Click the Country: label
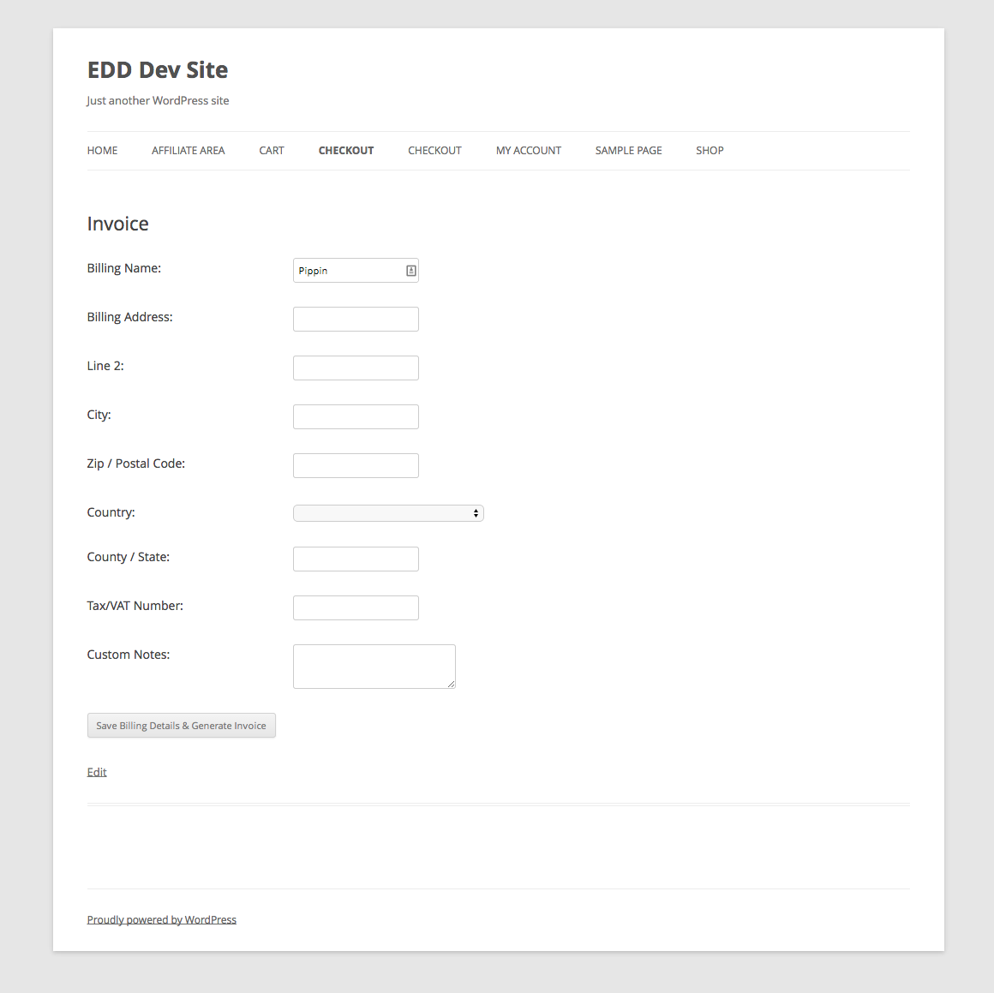Screen dimensions: 994x993 coord(111,512)
